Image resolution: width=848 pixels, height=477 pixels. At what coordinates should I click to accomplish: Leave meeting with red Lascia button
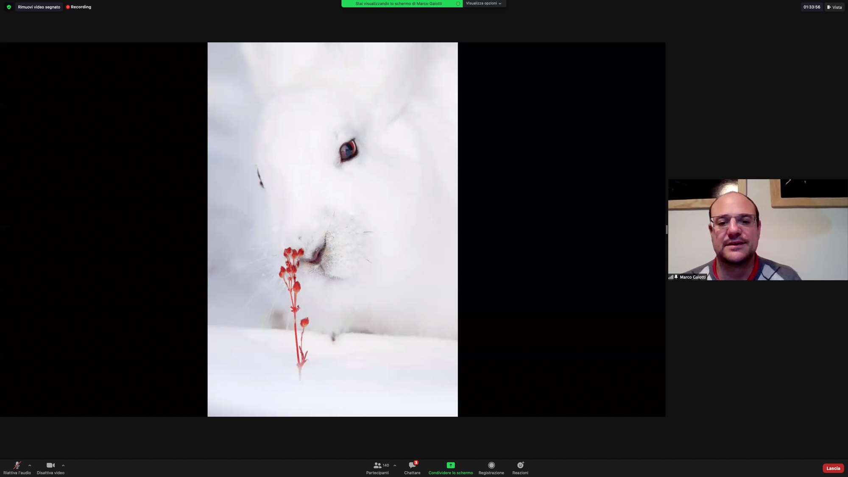click(833, 468)
